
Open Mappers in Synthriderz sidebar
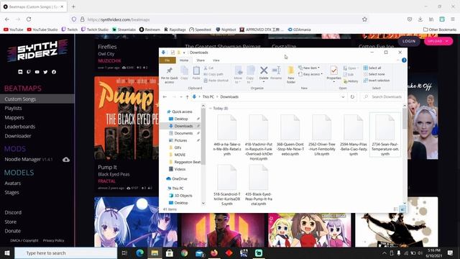(x=14, y=118)
